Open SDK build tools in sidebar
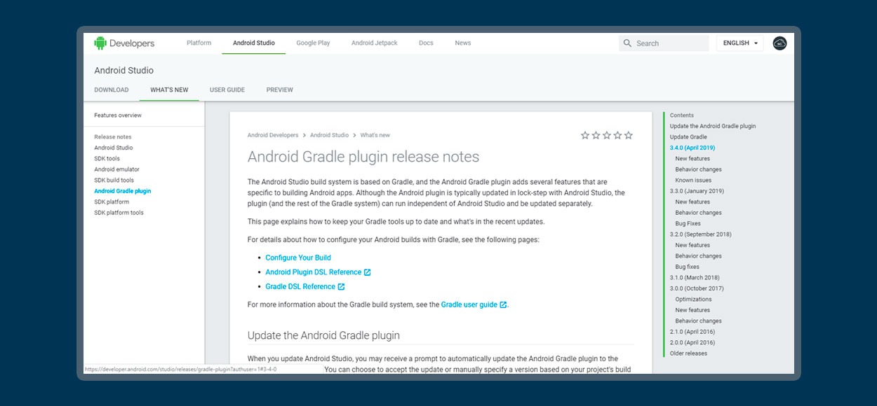Image resolution: width=877 pixels, height=406 pixels. pyautogui.click(x=114, y=181)
